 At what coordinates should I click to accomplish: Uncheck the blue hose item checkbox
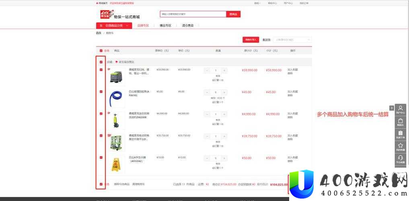(101, 92)
